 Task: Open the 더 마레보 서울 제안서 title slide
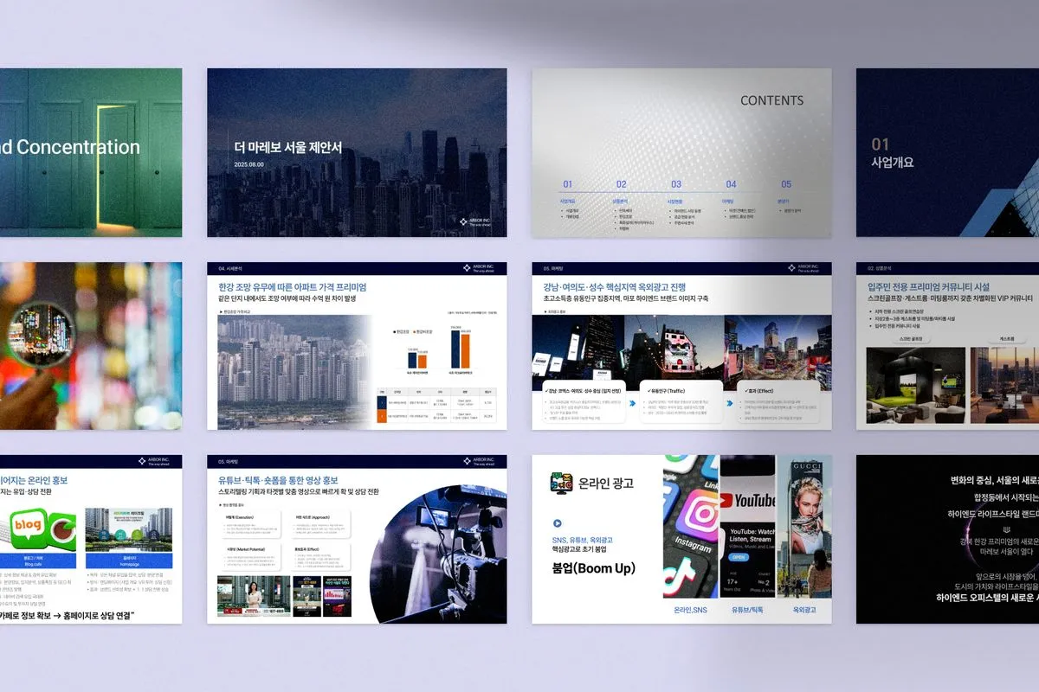[357, 152]
